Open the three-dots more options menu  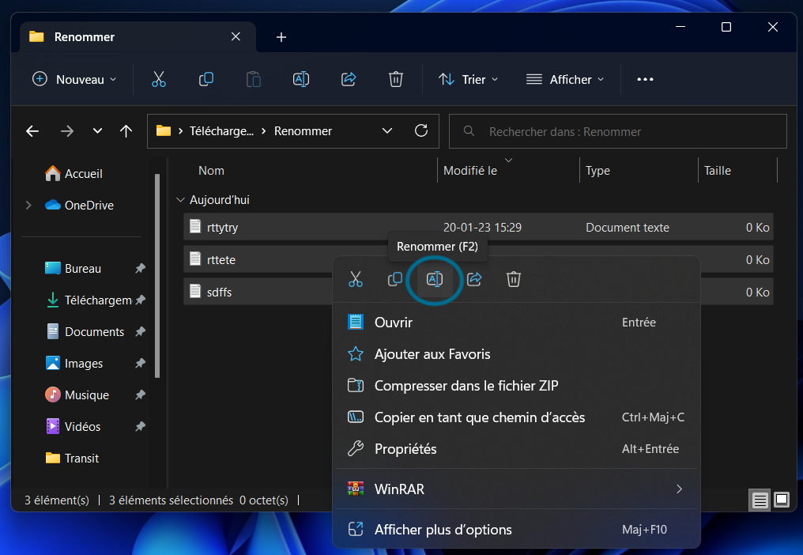point(645,79)
